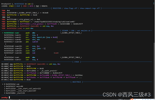Click the 'sum+4' mov instruction row

[x=31, y=37]
